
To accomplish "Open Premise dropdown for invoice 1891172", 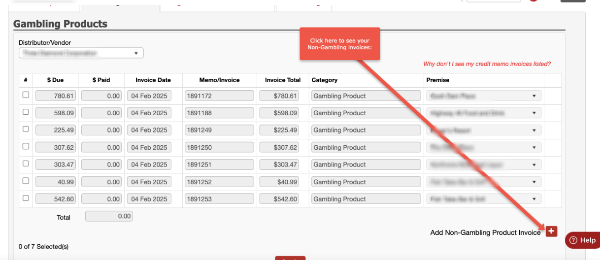I will pos(484,96).
